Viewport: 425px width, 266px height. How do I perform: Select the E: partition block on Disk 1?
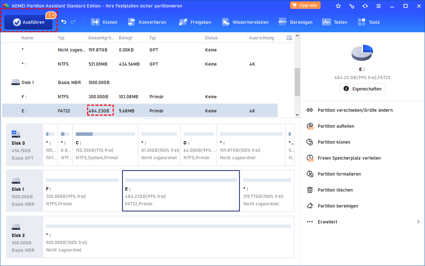point(181,191)
